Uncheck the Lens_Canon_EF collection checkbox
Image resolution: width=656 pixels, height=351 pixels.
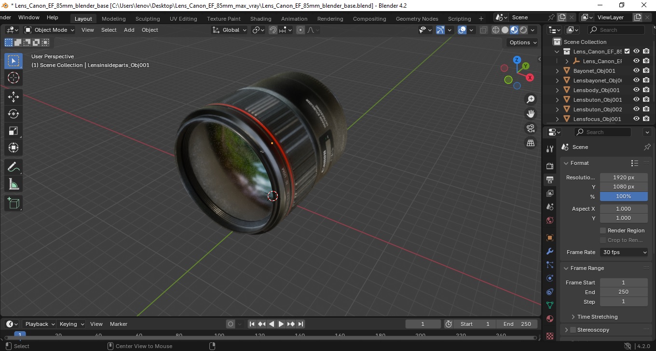(x=627, y=51)
